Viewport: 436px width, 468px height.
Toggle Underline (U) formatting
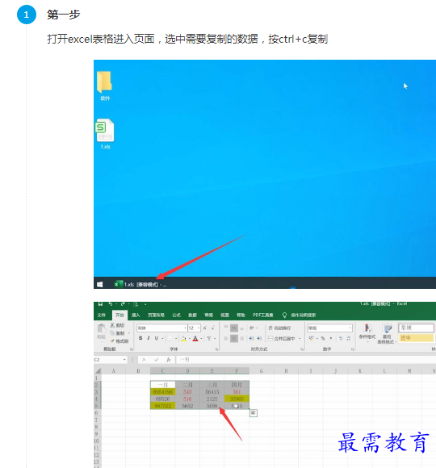(x=156, y=338)
